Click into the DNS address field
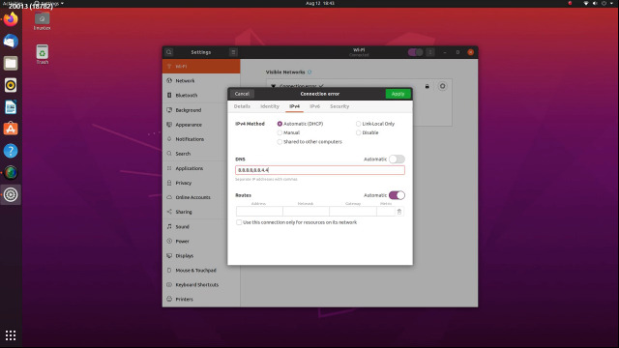The height and width of the screenshot is (348, 619). click(320, 170)
